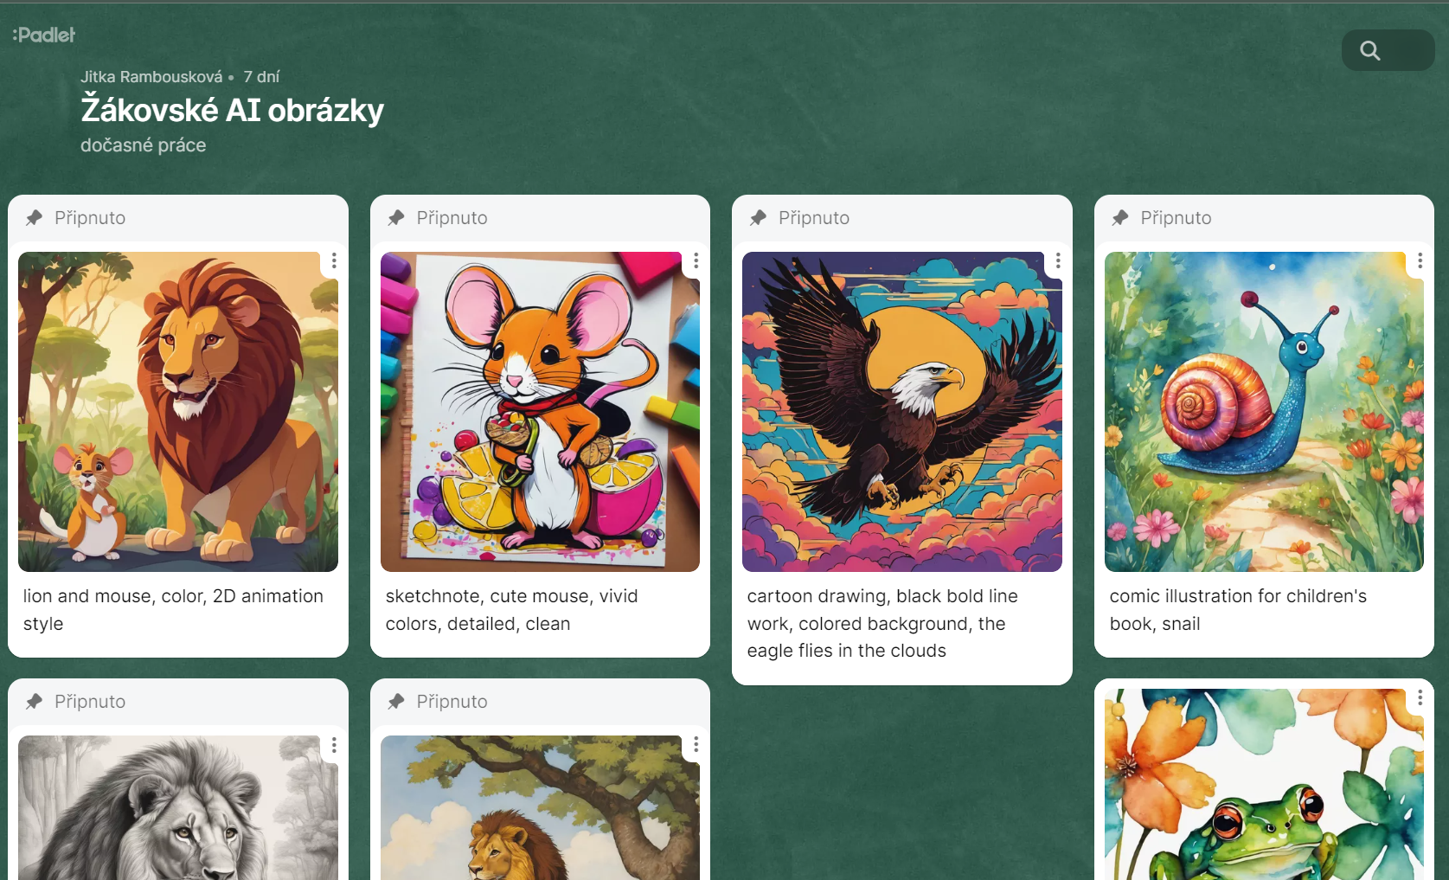Open three-dot menu on lion and mouse post

tap(334, 261)
